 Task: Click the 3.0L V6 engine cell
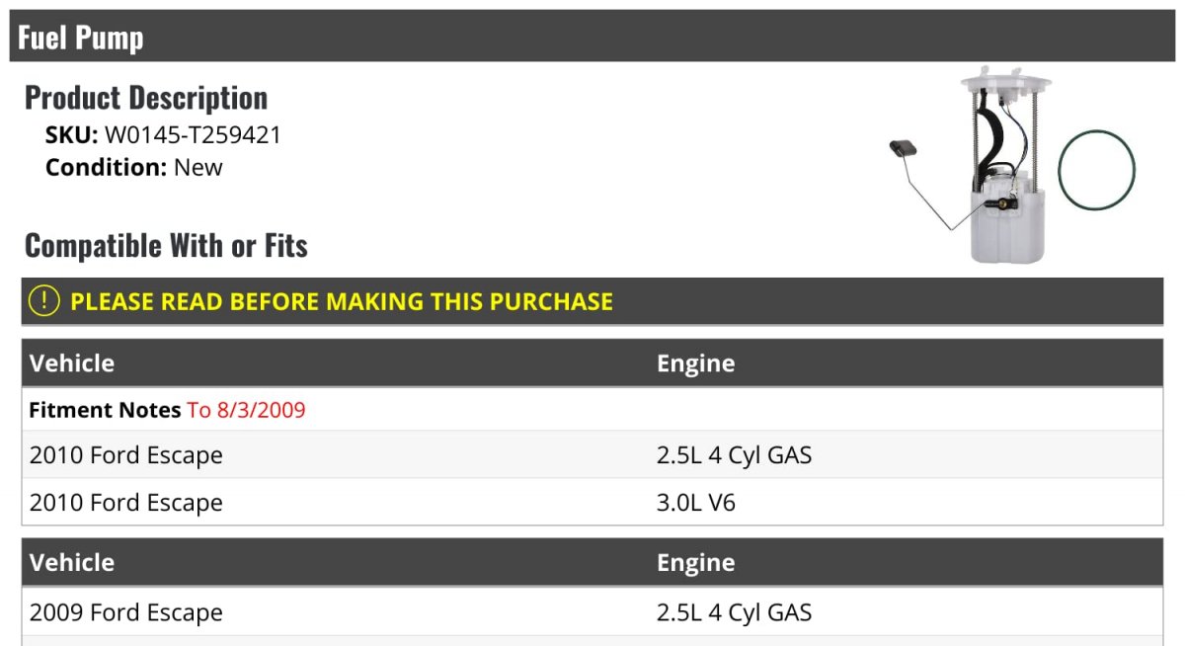pos(696,503)
